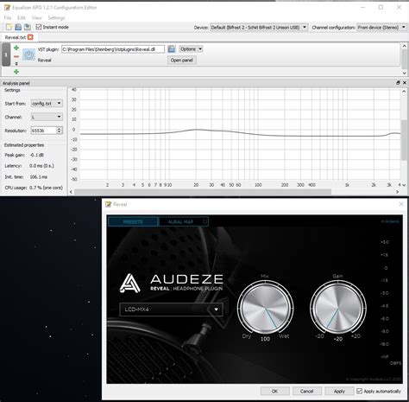This screenshot has height=402, width=409.
Task: Open the Start from config.txt dropdown
Action: point(47,103)
